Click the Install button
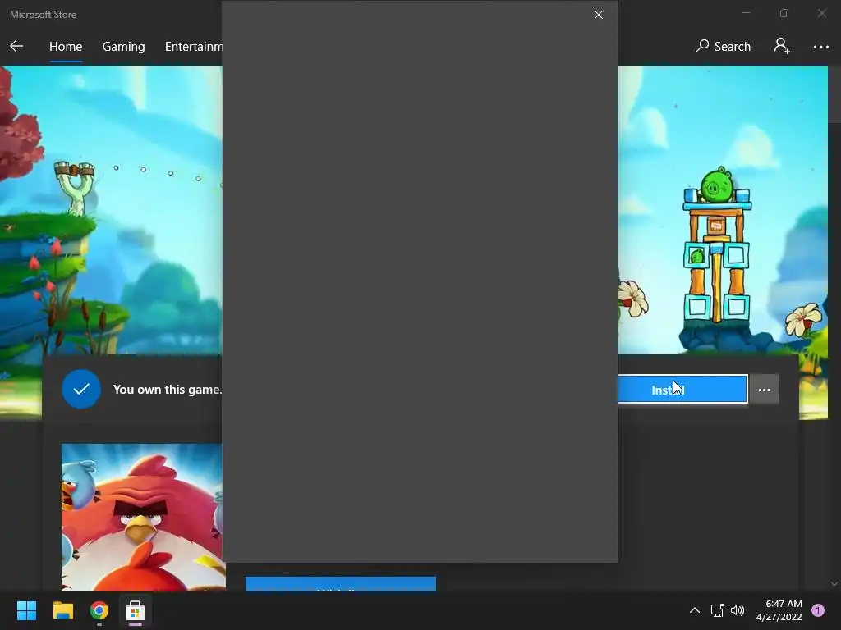 682,390
